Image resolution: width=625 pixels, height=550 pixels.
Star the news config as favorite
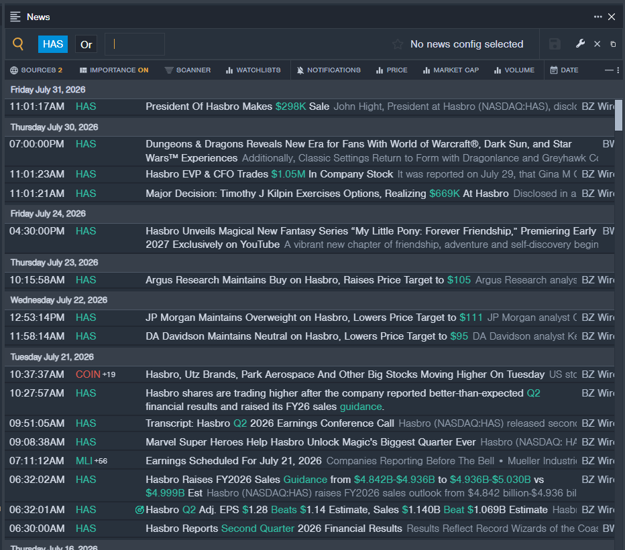[x=398, y=44]
